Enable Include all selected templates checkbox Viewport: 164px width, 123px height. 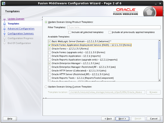point(70,32)
